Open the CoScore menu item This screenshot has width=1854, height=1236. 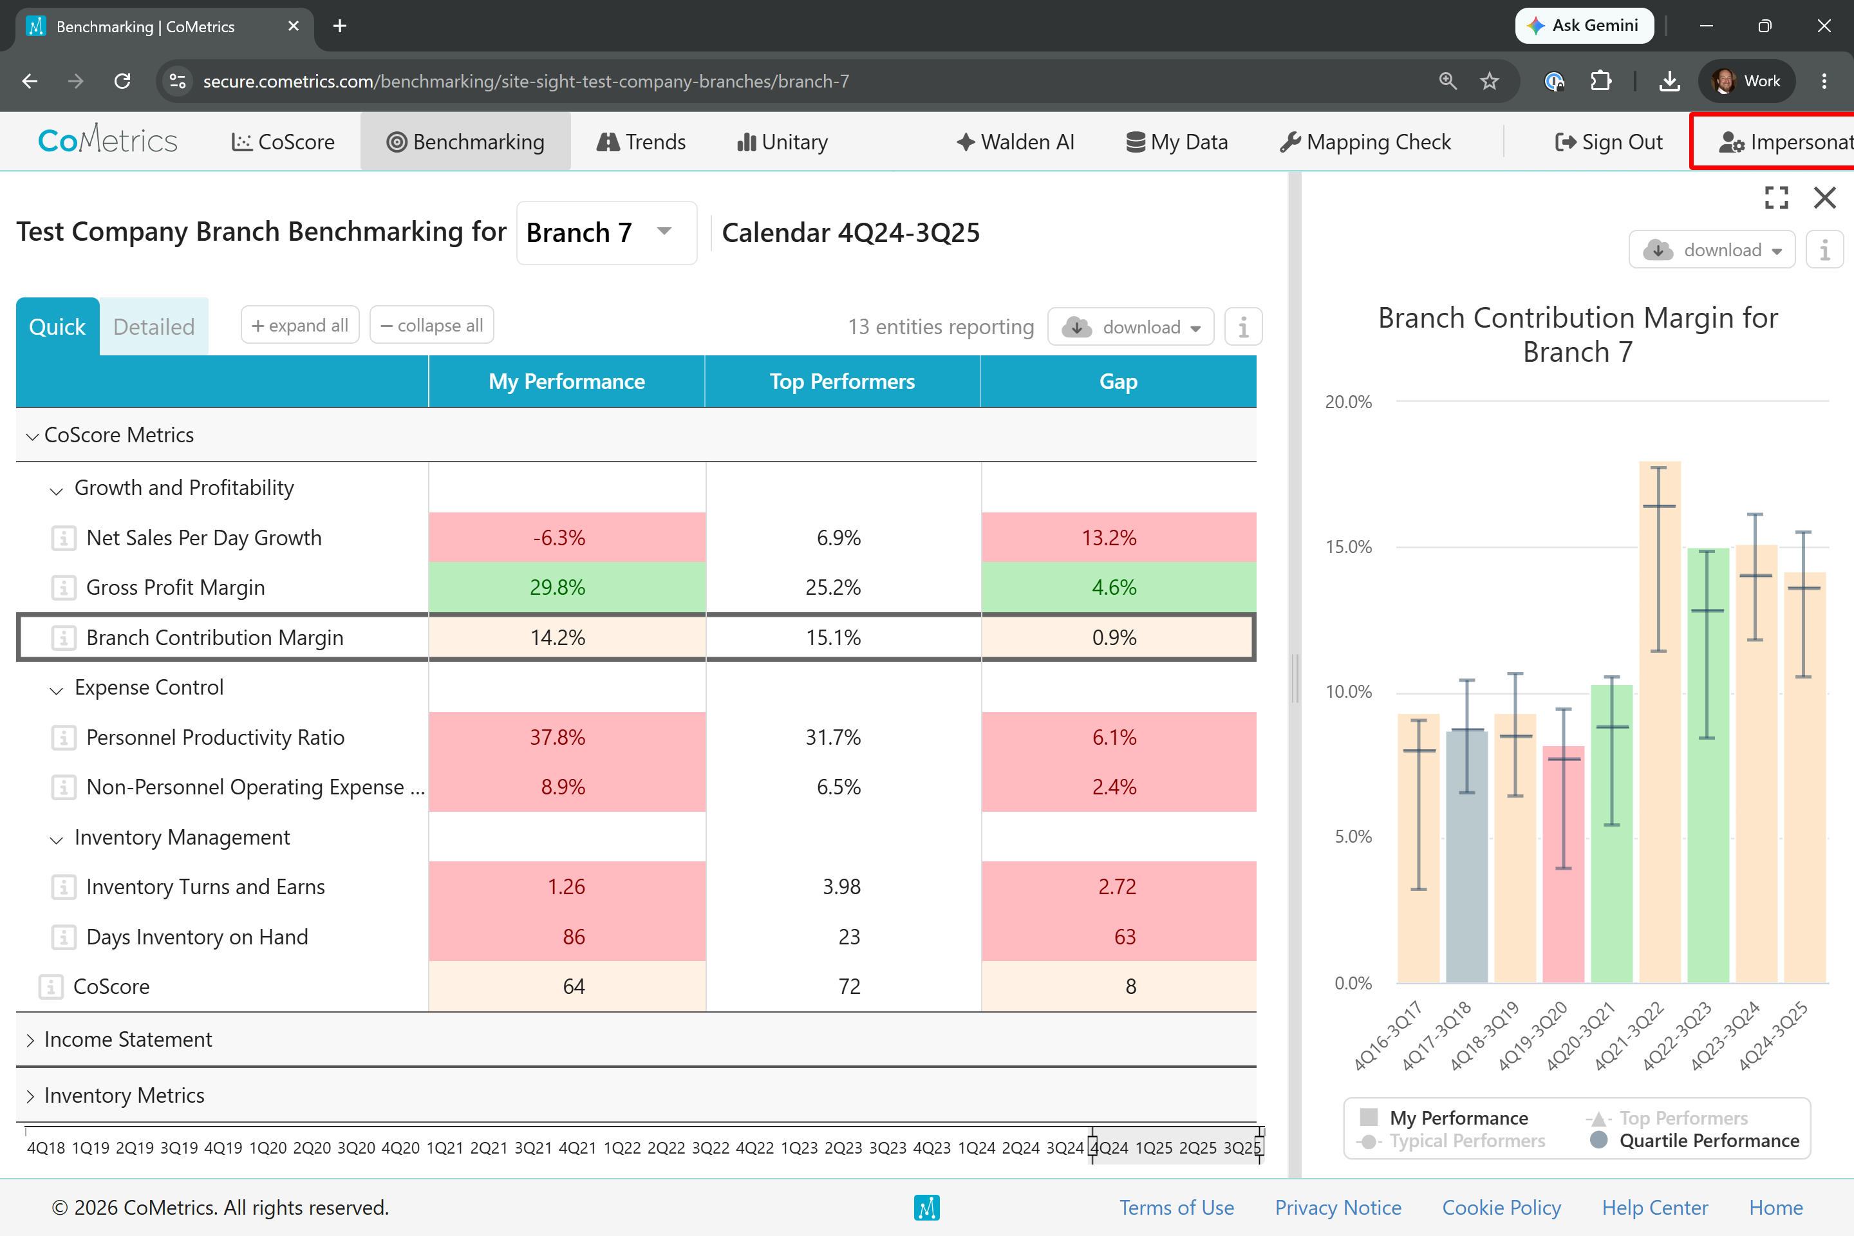283,142
